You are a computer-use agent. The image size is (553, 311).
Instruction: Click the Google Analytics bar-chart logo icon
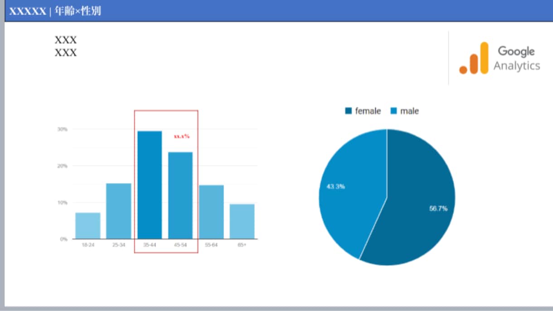pos(474,58)
